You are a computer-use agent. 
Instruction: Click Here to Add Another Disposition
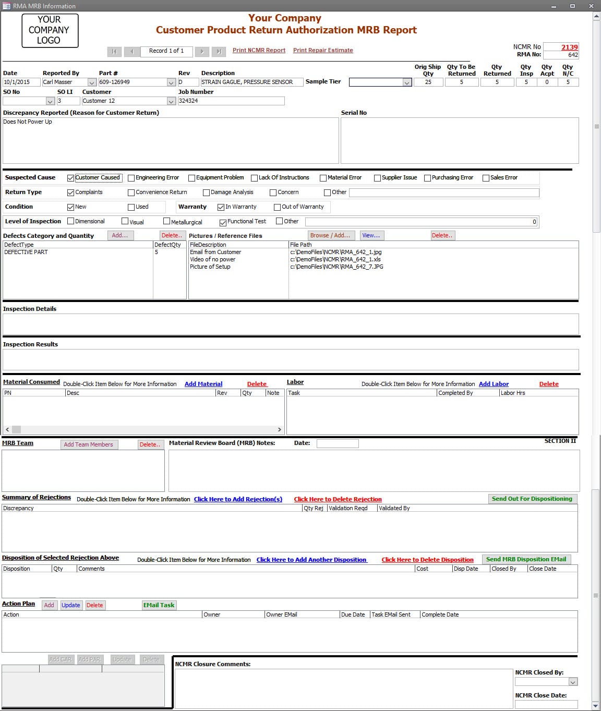pyautogui.click(x=311, y=560)
